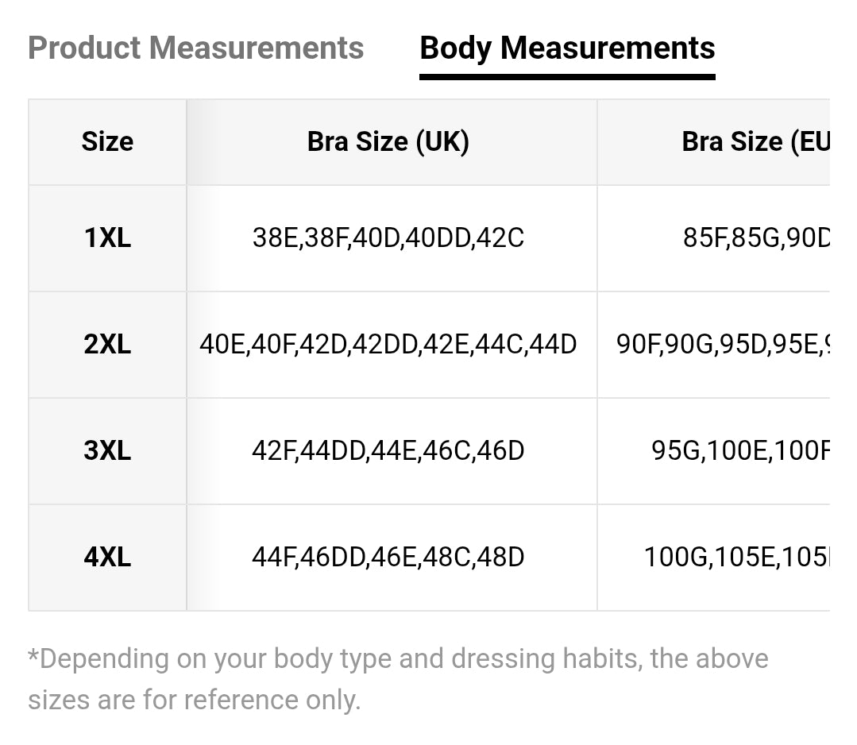Click the UK cell listing 38E,38F,40D,40DD,42C
The image size is (857, 745).
[x=388, y=238]
